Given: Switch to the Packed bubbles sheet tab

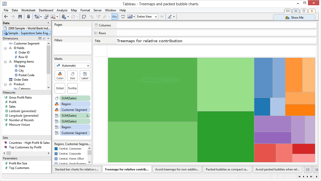Looking at the screenshot, I should pos(227,169).
